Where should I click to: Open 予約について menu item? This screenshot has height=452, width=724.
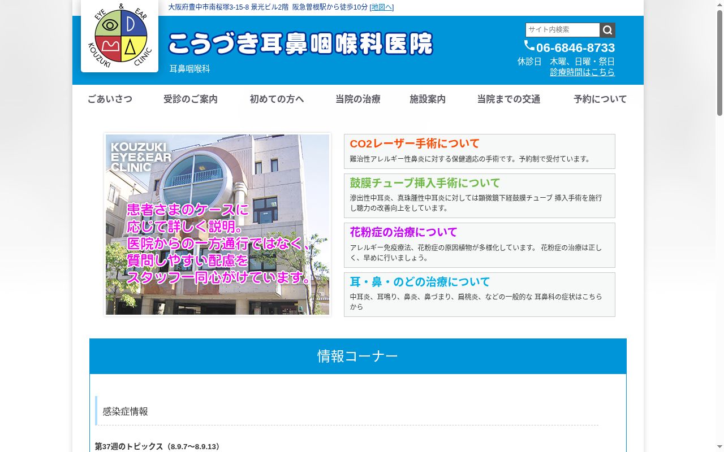[x=600, y=99]
